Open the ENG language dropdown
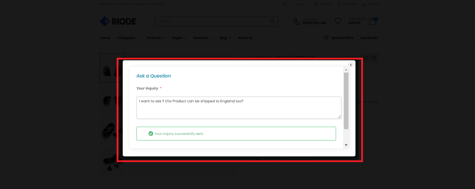The image size is (475, 189). click(301, 4)
